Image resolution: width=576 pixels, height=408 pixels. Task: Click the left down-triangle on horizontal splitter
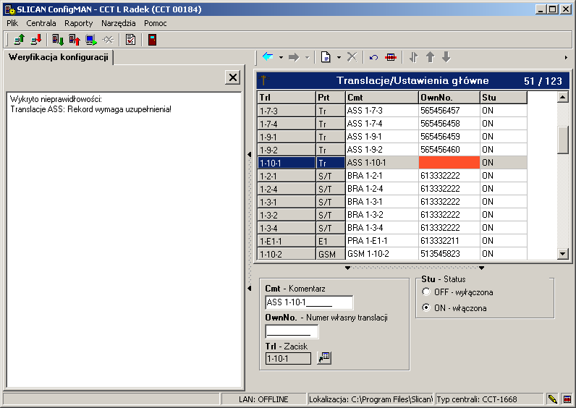(x=347, y=268)
